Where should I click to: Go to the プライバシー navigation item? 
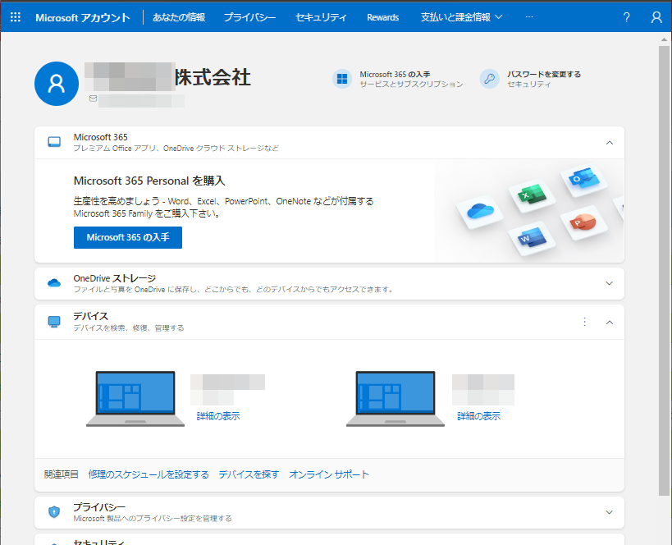250,17
